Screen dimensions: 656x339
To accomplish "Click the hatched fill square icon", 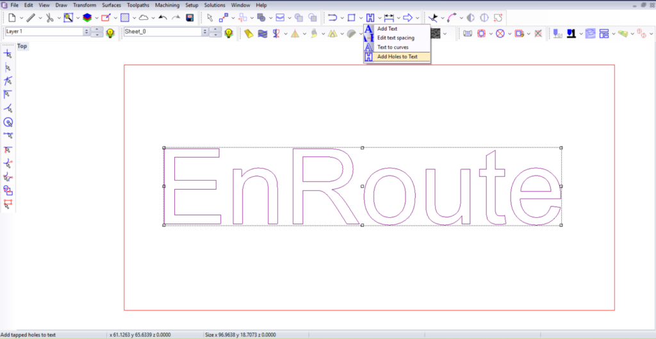I will 124,18.
